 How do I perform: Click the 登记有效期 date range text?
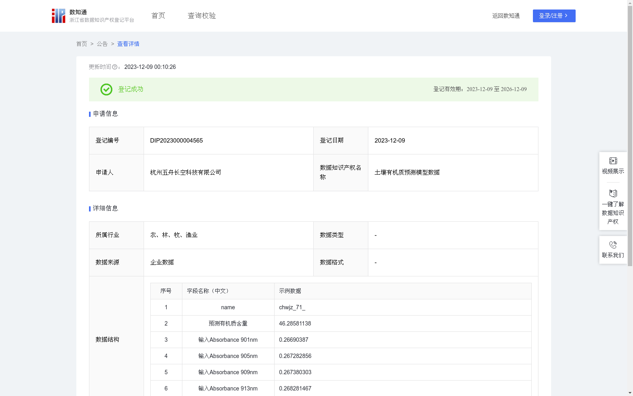(480, 89)
